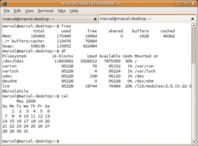Click the terminal window menu icon in title bar
Image resolution: width=198 pixels, height=146 pixels.
coord(4,4)
